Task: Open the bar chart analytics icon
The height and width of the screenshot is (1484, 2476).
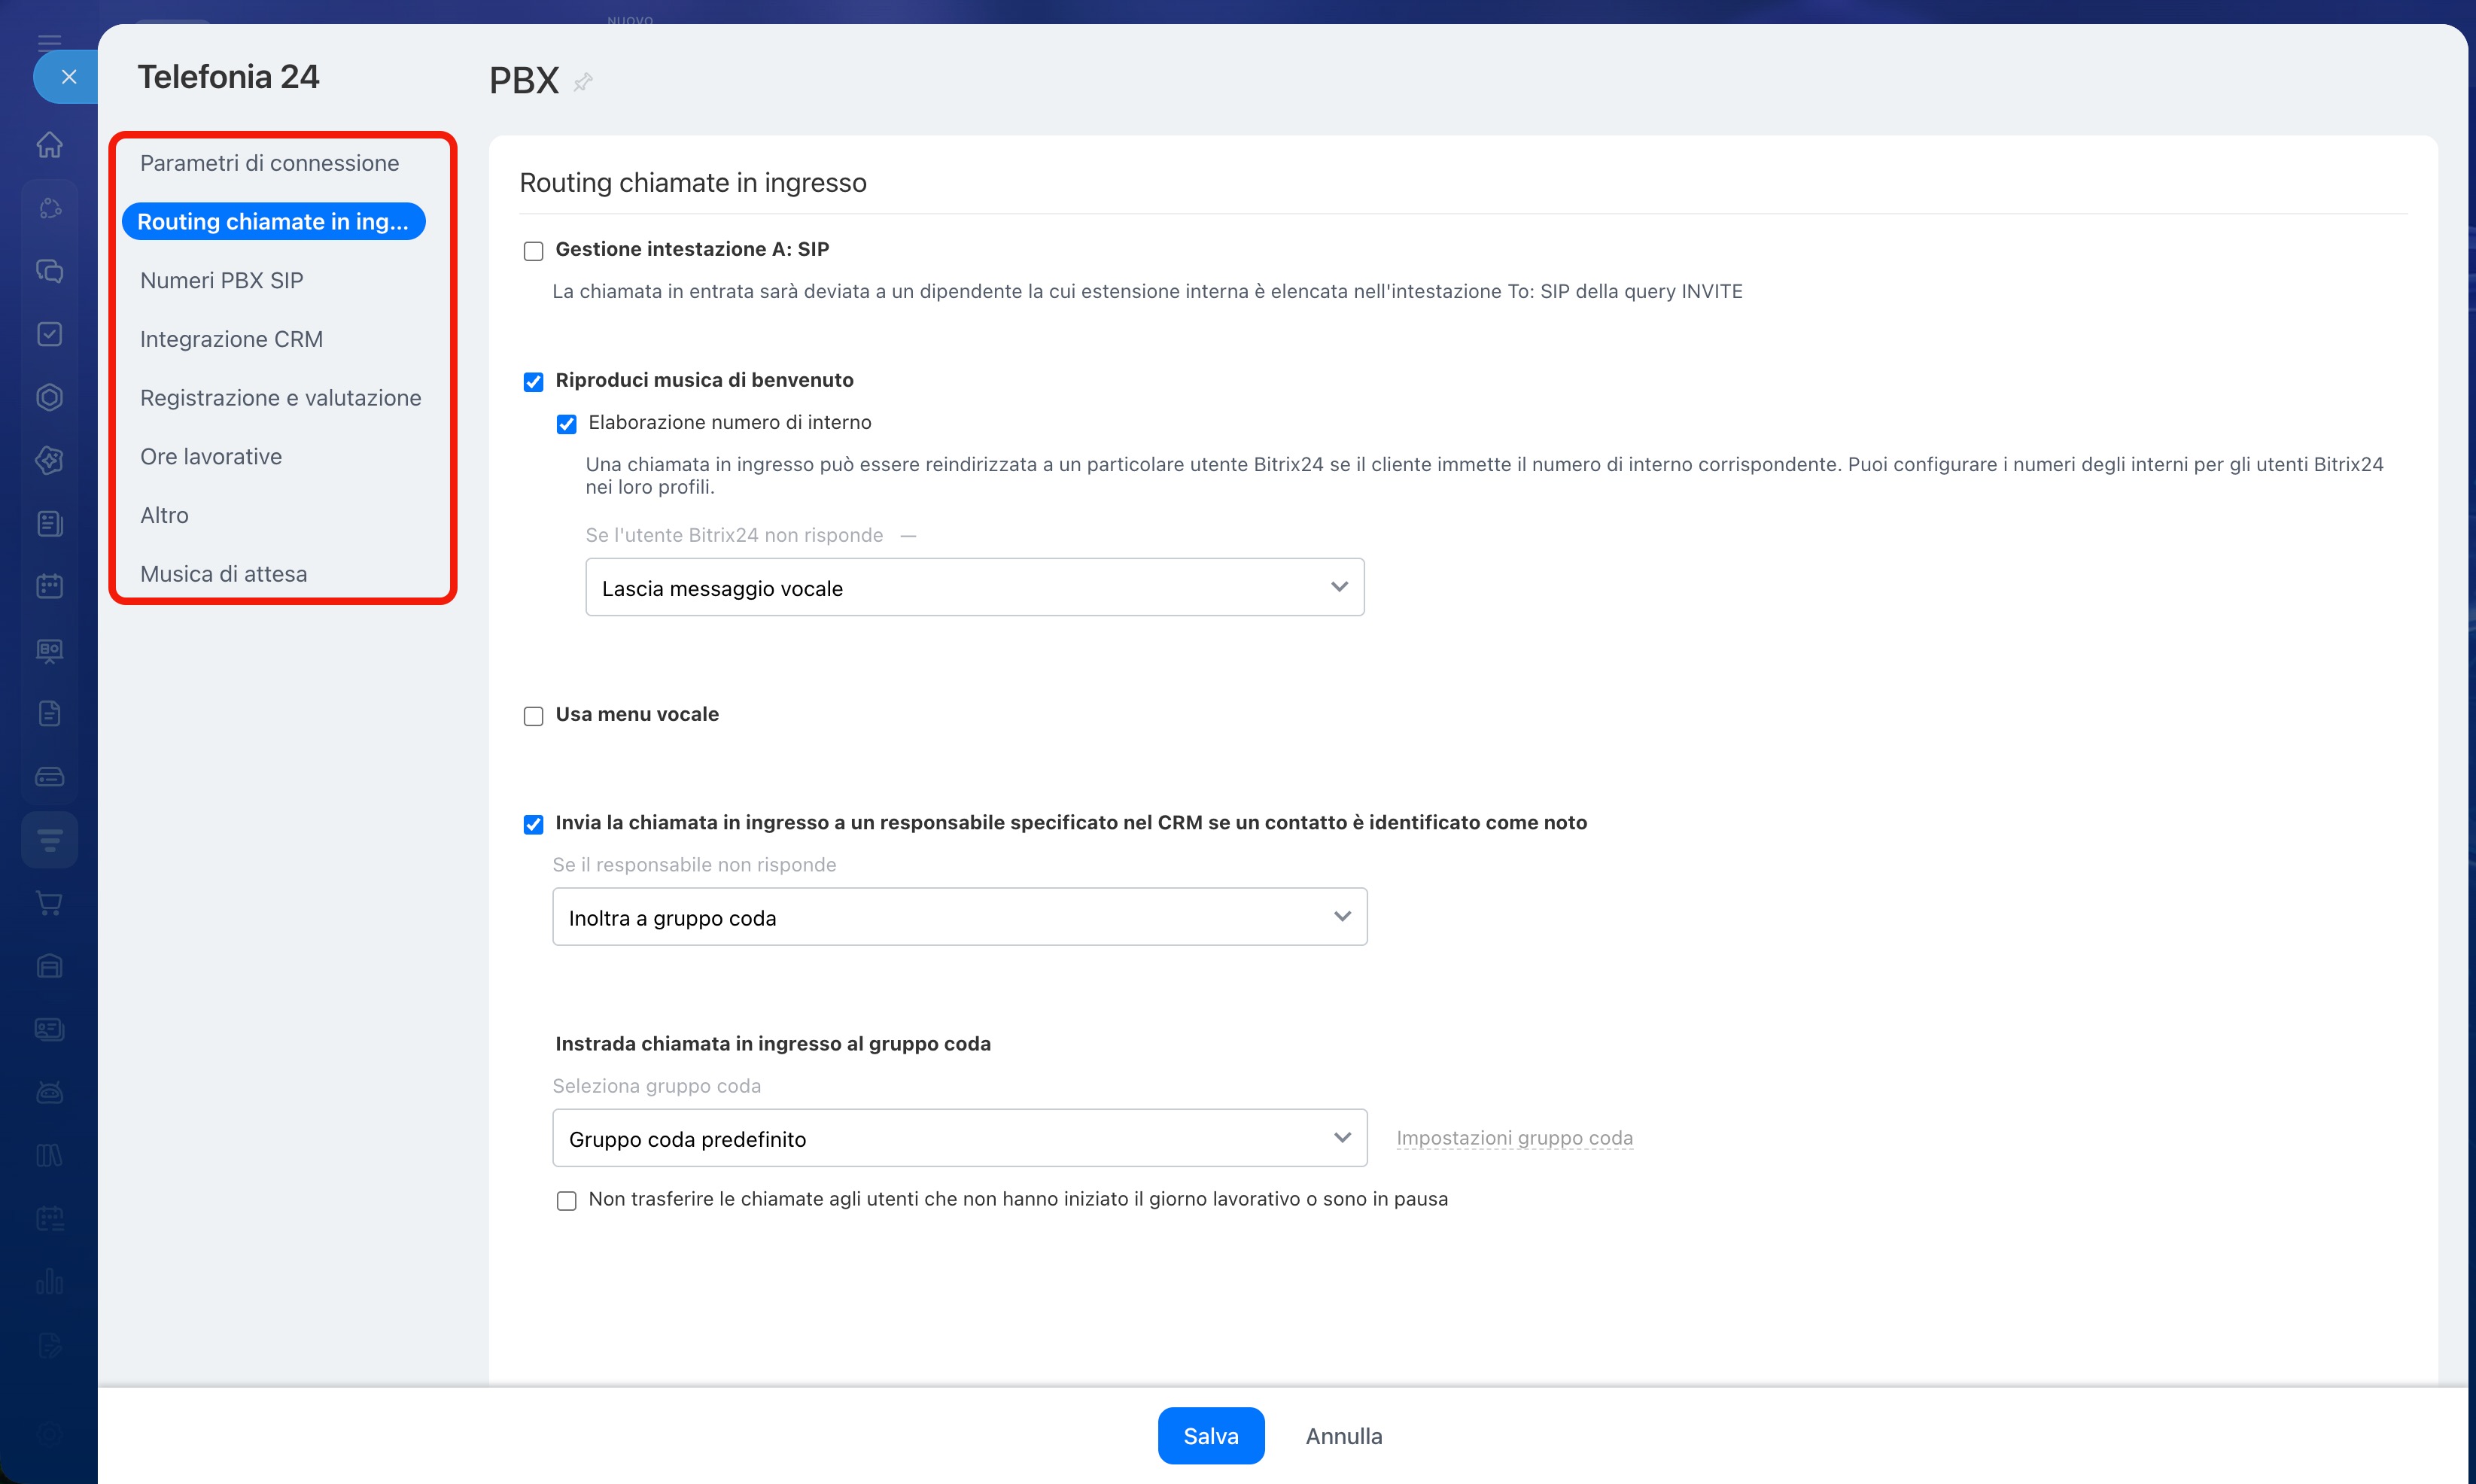Action: click(49, 1281)
